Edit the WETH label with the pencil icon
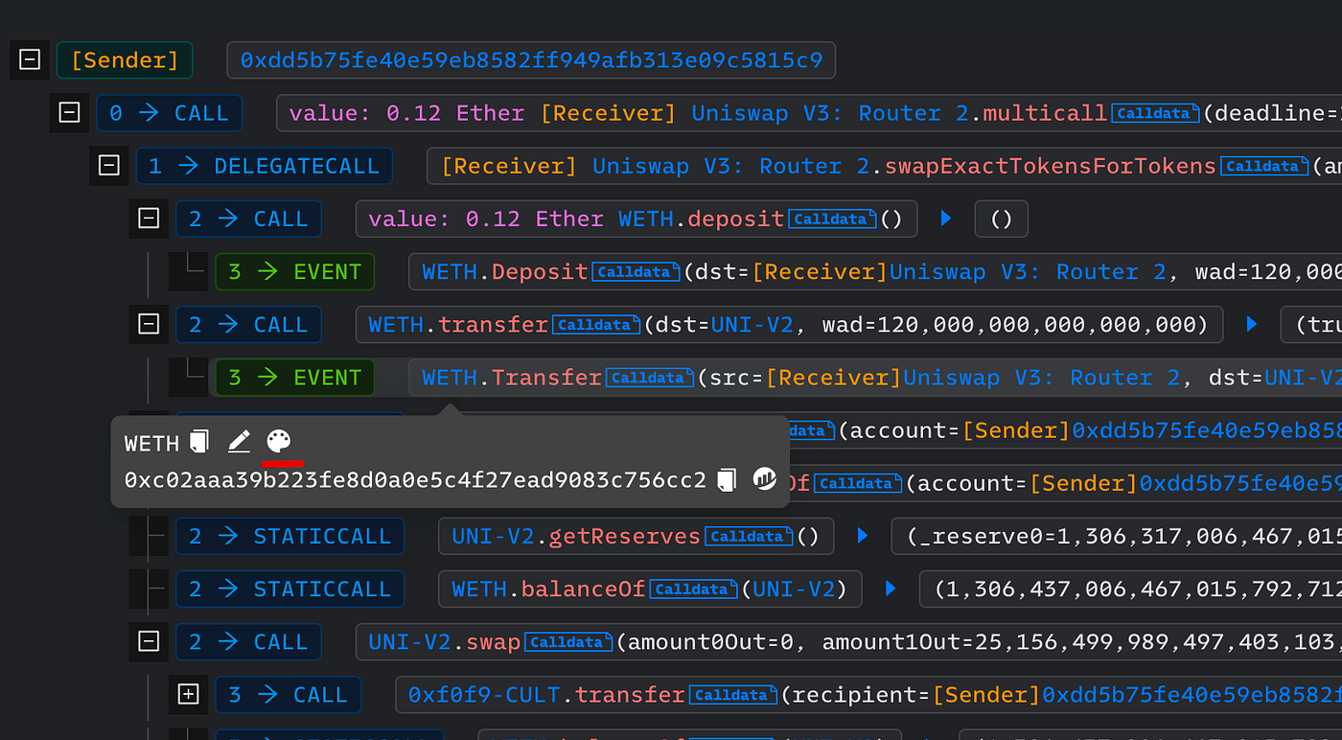Image resolution: width=1342 pixels, height=740 pixels. pos(239,442)
